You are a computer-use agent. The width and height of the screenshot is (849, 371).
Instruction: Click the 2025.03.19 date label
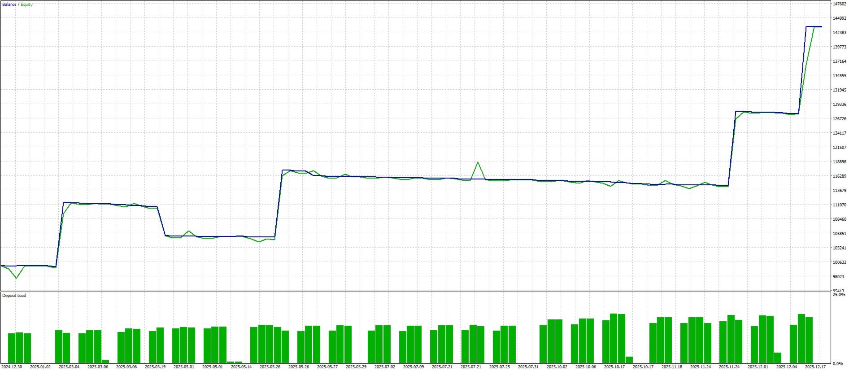[x=155, y=367]
